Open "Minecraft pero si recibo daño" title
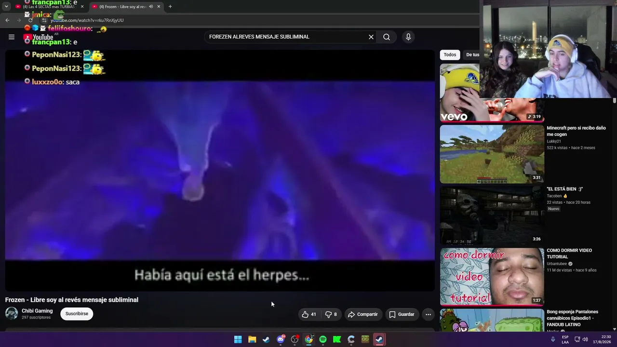The height and width of the screenshot is (347, 617). click(576, 131)
